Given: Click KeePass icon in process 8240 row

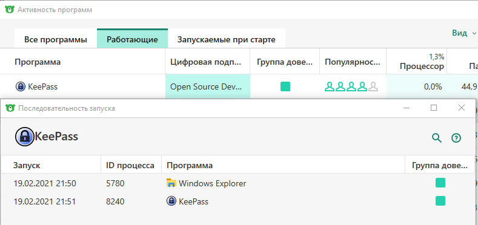Looking at the screenshot, I should point(171,201).
